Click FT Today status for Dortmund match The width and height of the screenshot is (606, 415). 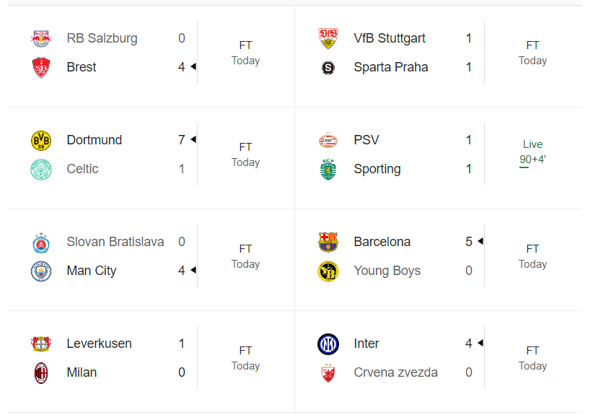tap(245, 154)
